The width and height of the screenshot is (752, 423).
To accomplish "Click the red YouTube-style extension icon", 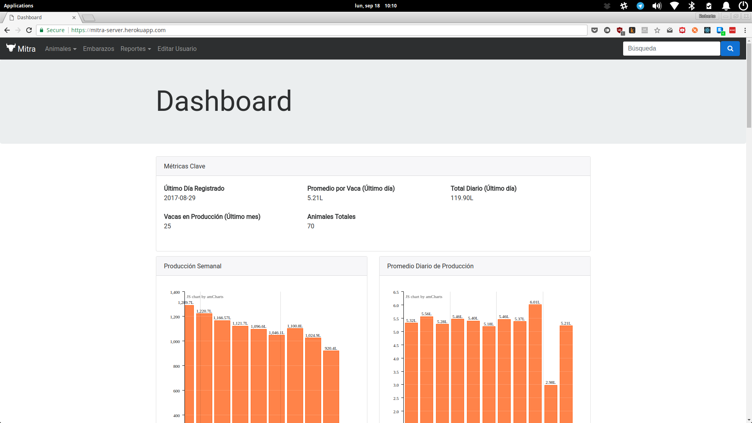I will (x=682, y=30).
